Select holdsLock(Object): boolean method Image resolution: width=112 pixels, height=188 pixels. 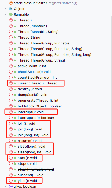[40, 106]
